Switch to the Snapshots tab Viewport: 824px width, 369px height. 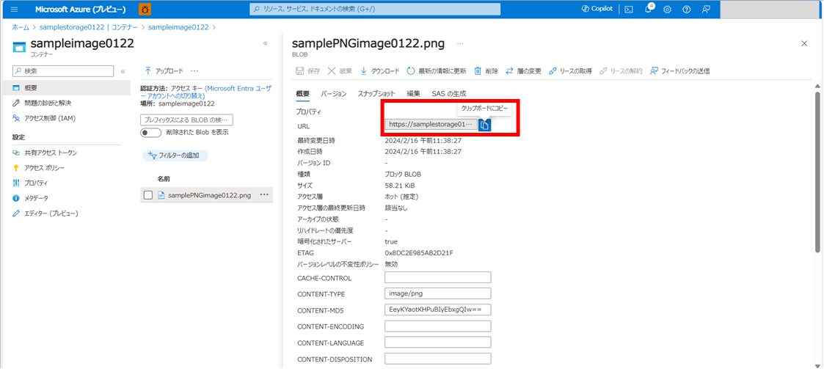pos(376,94)
